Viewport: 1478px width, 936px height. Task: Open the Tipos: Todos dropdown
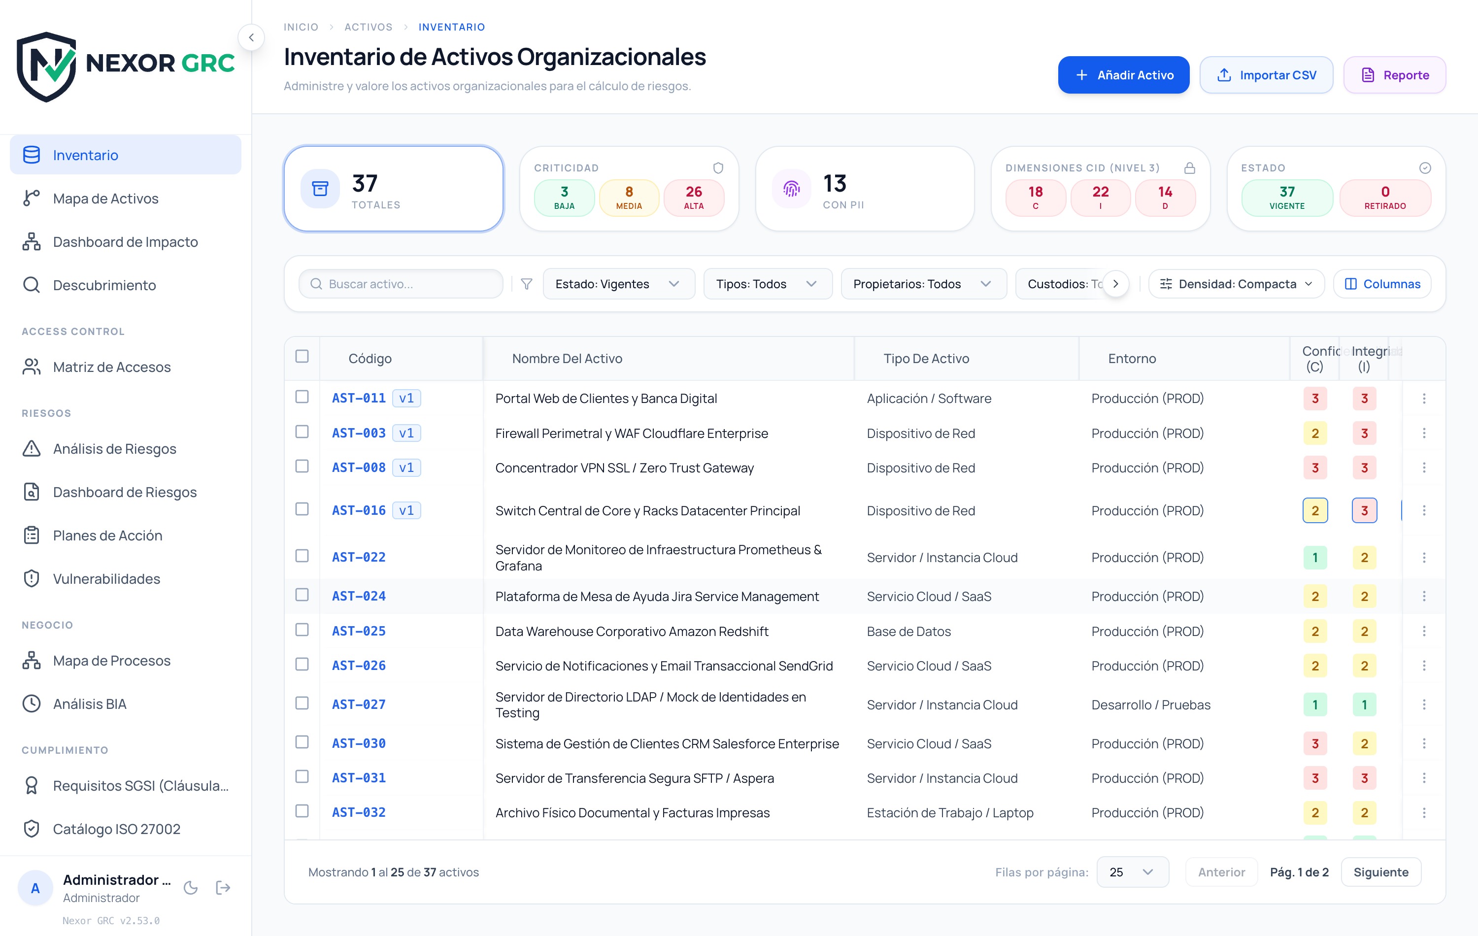pos(767,284)
